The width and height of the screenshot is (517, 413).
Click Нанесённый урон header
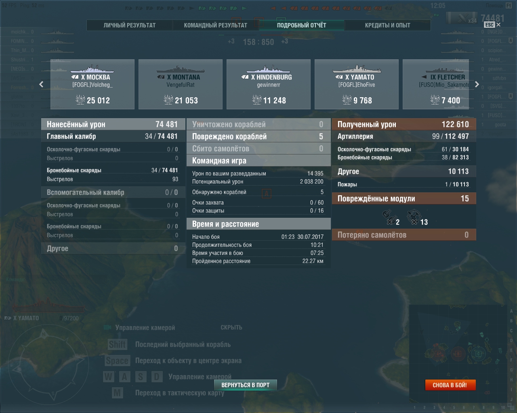[113, 124]
